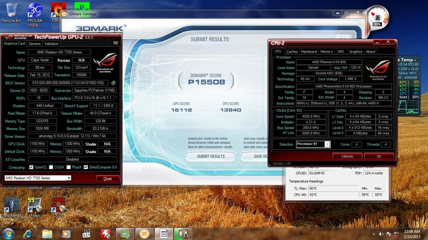Click the GPU Name field in GPU-Z
Image resolution: width=428 pixels, height=240 pixels.
[x=59, y=52]
